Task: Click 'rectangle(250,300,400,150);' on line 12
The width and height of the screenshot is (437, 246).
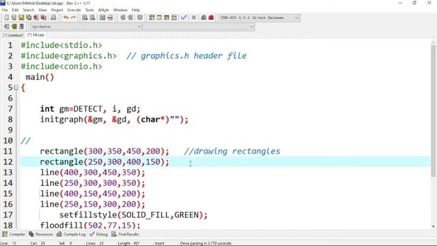Action: (104, 162)
